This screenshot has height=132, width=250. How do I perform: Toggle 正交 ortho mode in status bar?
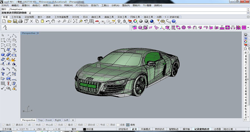135,129
